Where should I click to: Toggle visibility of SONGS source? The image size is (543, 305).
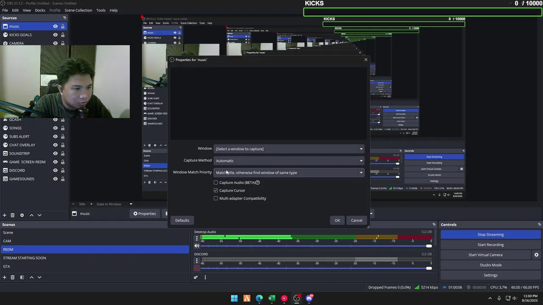[55, 128]
